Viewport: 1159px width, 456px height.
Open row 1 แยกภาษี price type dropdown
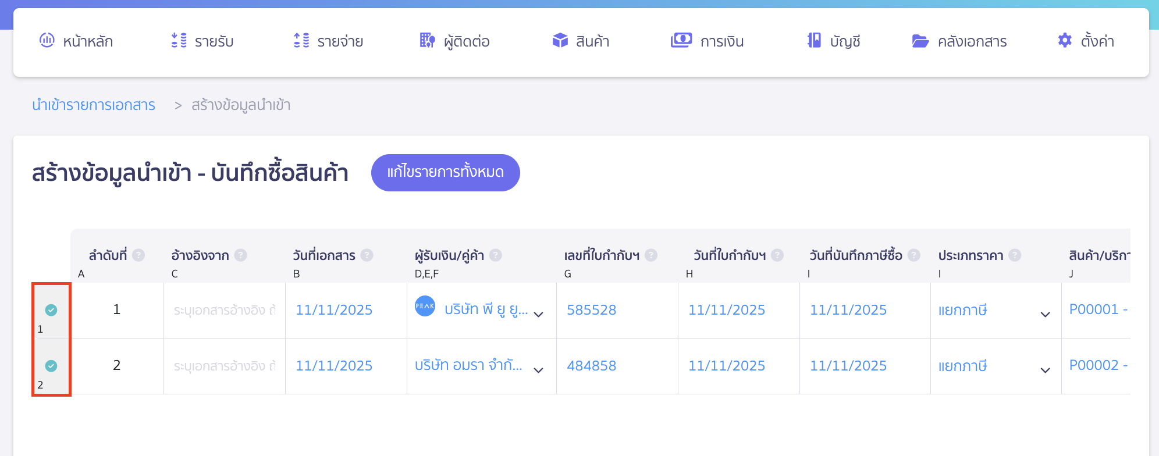click(x=1046, y=315)
